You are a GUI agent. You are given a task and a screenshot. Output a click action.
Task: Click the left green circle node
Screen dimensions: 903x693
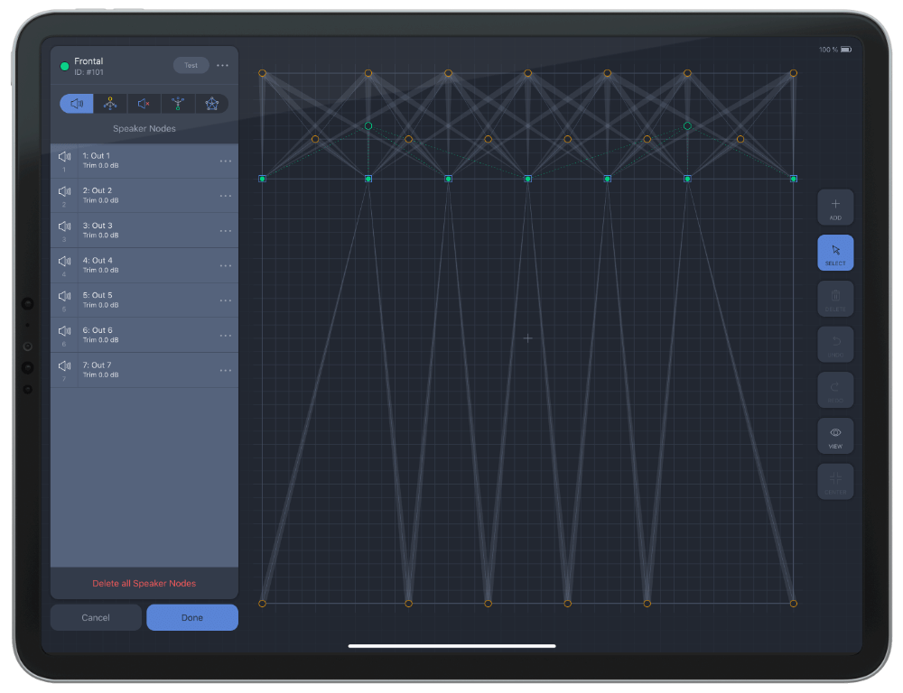tap(368, 125)
